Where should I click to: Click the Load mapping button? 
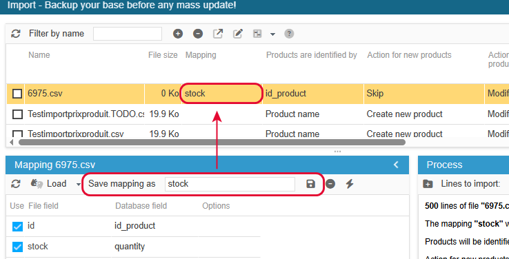pyautogui.click(x=49, y=184)
